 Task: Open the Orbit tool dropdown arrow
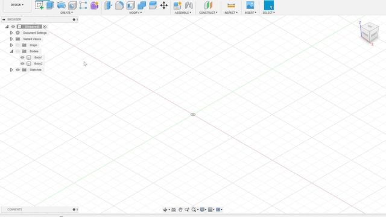point(169,210)
